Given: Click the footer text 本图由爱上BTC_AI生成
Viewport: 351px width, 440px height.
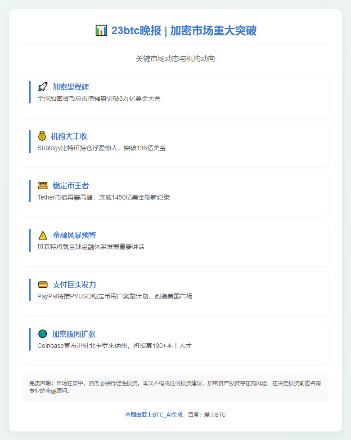Looking at the screenshot, I should 154,414.
